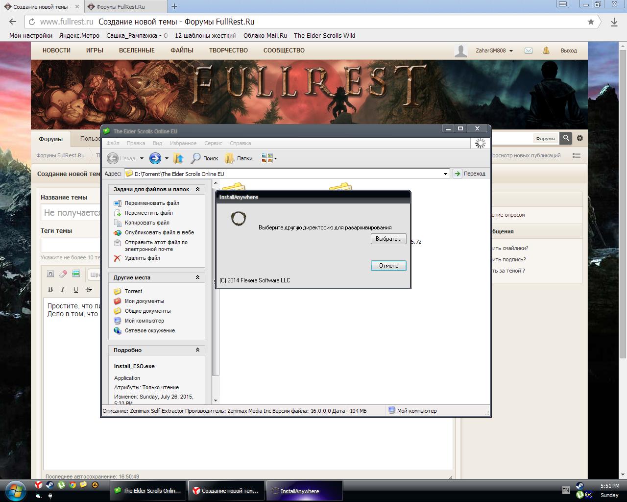Open ТВОРЧЕСТВО in the FullRest site menu

(x=228, y=50)
